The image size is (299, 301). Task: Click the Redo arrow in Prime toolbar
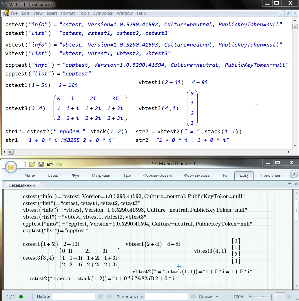[59, 165]
